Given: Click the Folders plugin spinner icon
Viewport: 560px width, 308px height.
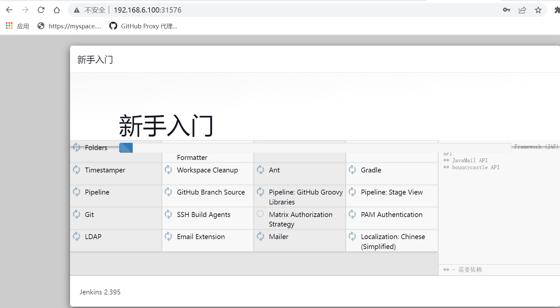Looking at the screenshot, I should pyautogui.click(x=77, y=147).
